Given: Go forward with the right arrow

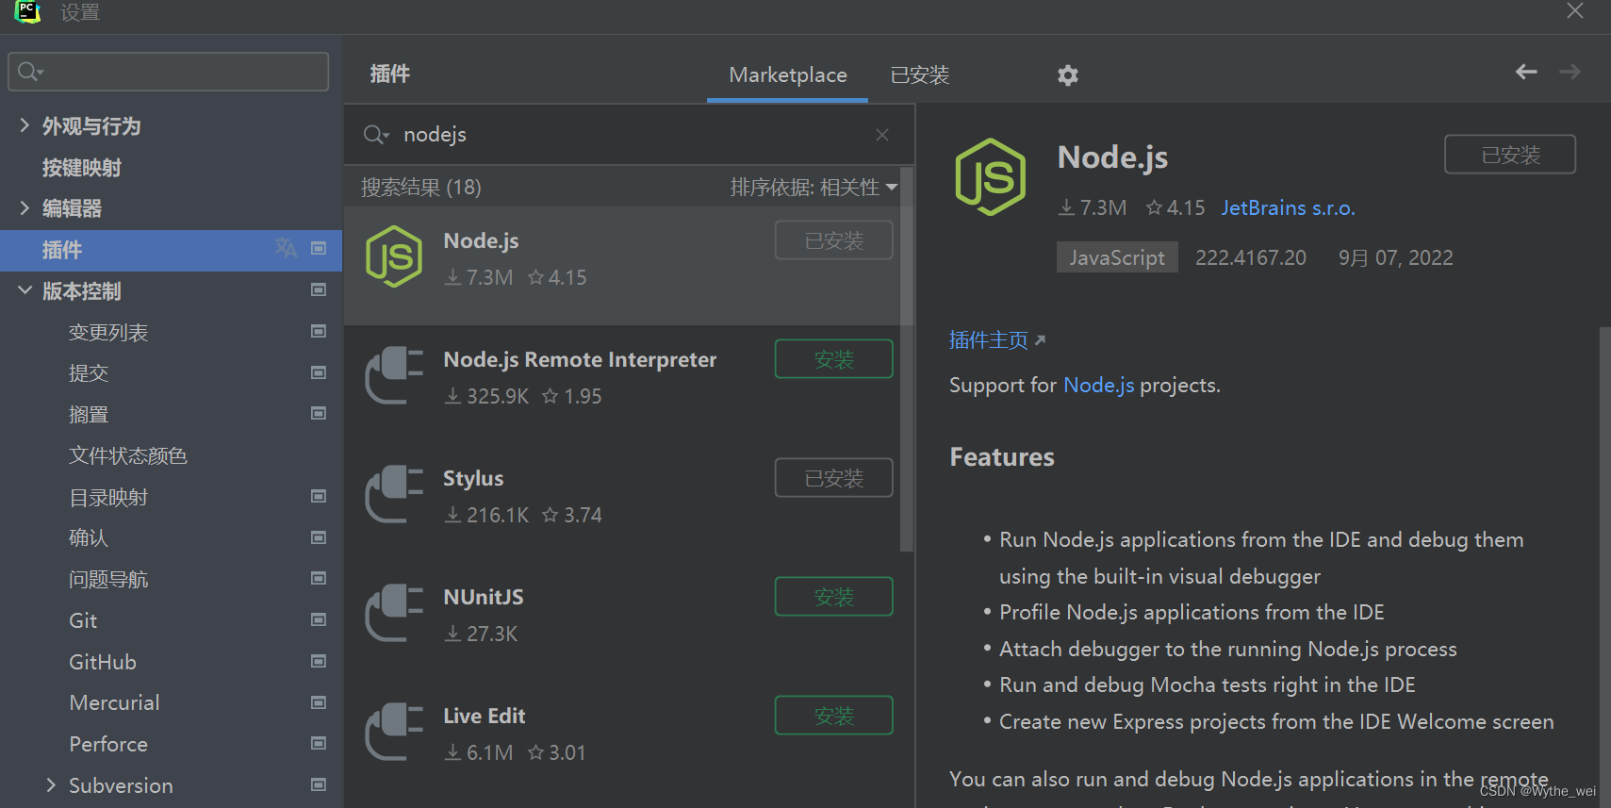Looking at the screenshot, I should (1570, 72).
